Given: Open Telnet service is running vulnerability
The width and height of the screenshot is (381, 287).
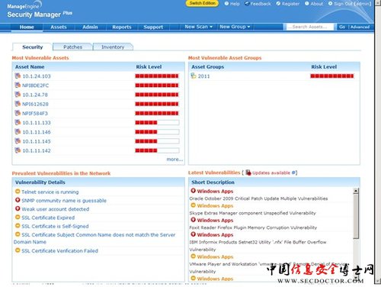Looking at the screenshot, I should 50,192.
